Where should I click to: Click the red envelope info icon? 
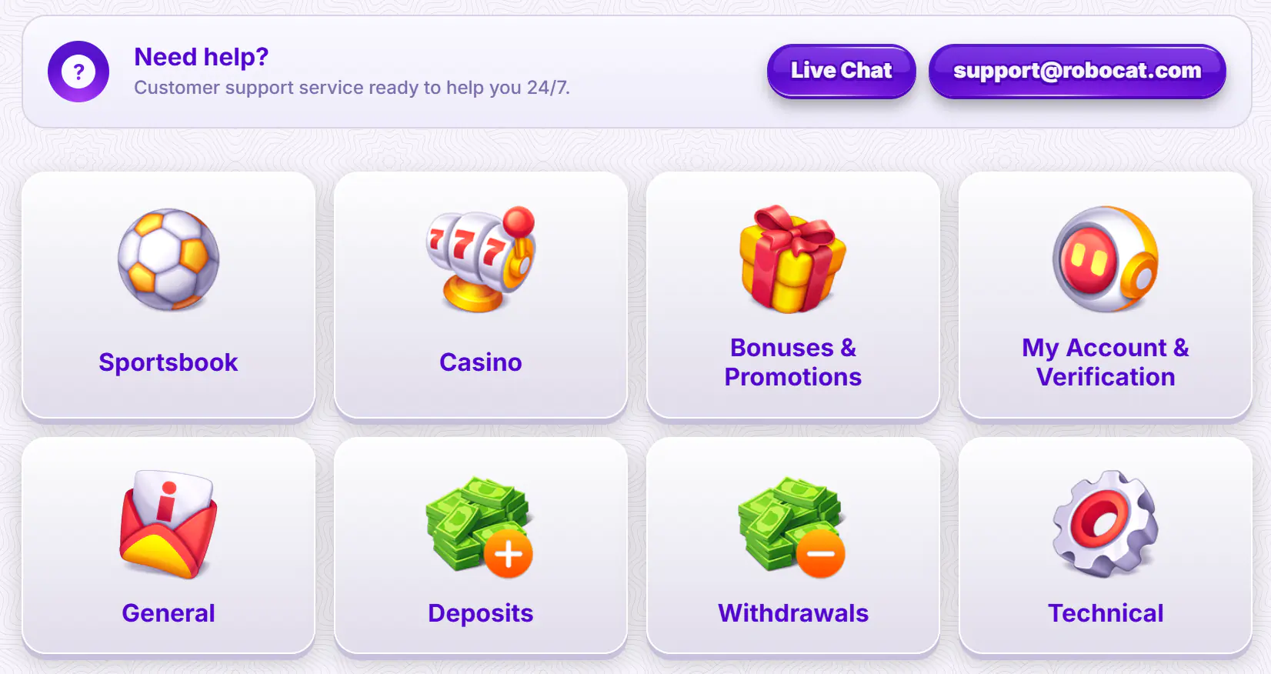coord(168,525)
